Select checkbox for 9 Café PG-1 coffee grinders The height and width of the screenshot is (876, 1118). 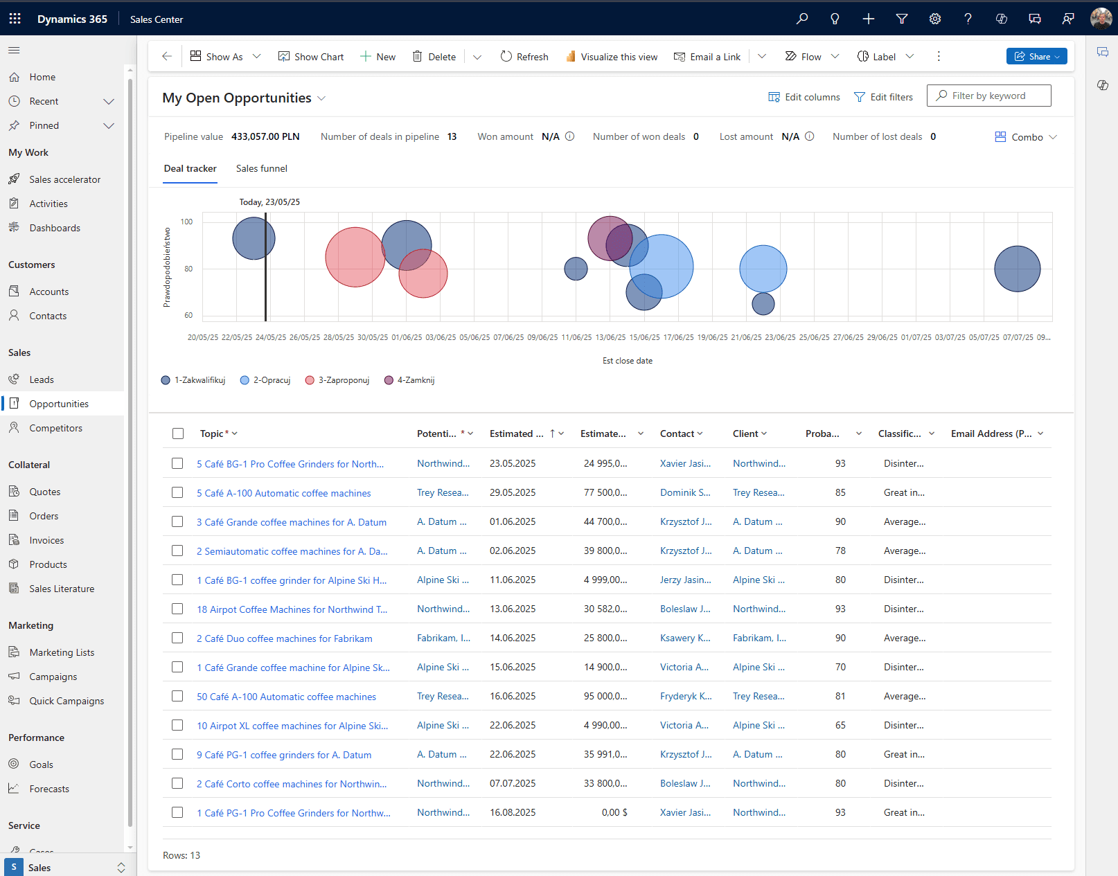[x=177, y=754]
